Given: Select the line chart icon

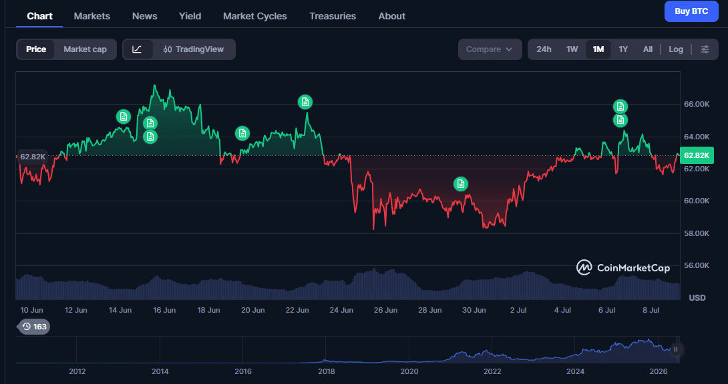Looking at the screenshot, I should [x=137, y=49].
